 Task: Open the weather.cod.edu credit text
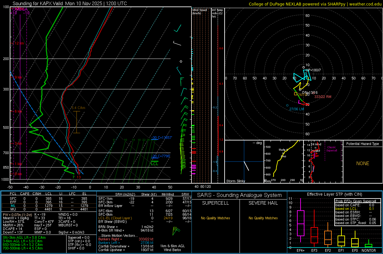tap(365, 4)
